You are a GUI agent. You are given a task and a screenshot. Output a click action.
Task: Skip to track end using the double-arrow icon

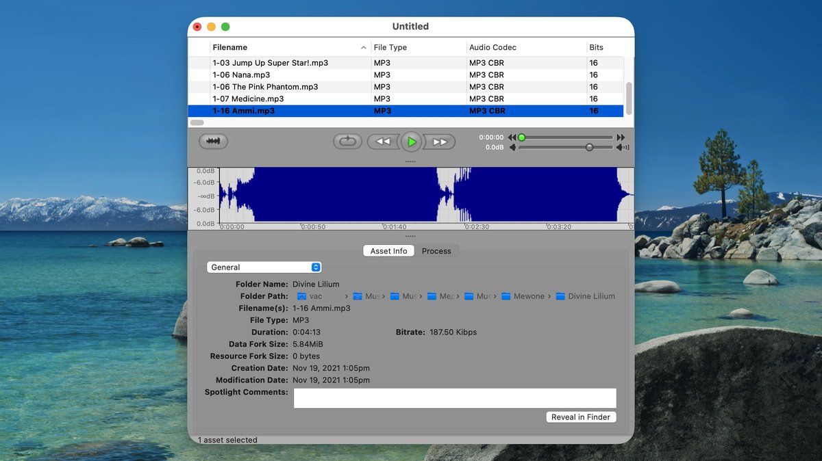pyautogui.click(x=621, y=137)
